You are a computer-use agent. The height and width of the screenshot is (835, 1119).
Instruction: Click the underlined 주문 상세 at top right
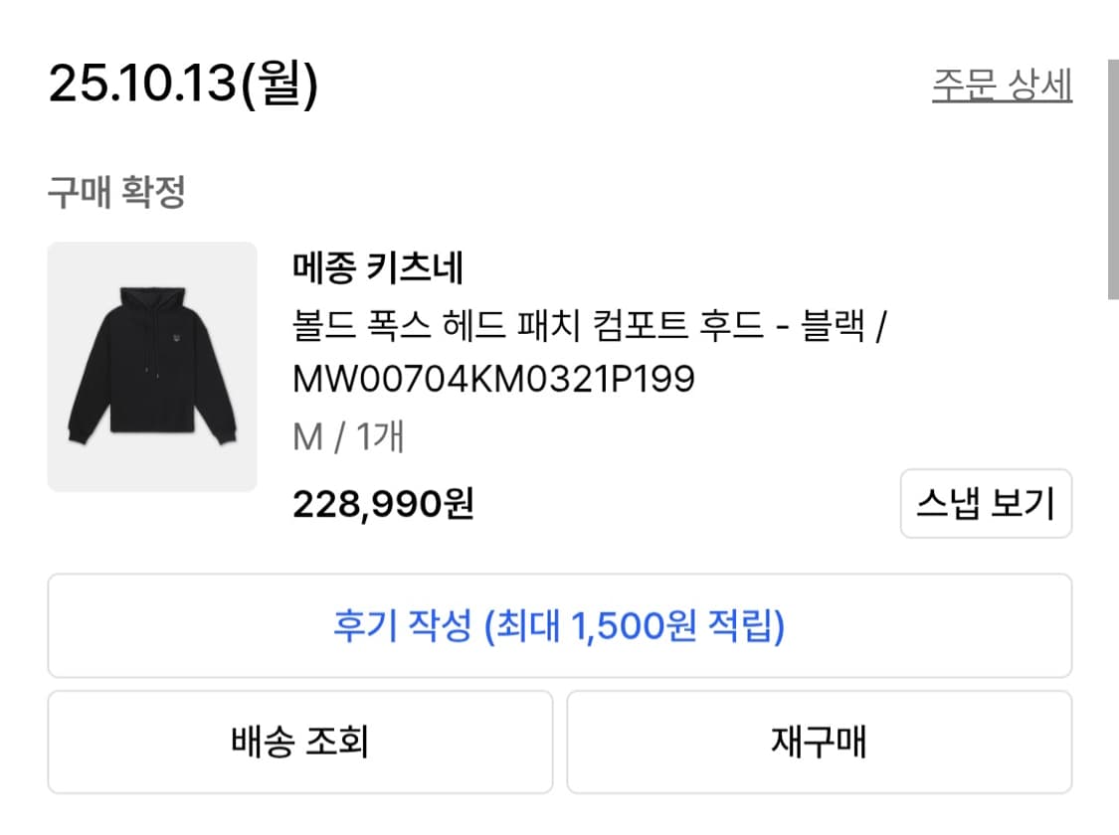pos(1003,85)
